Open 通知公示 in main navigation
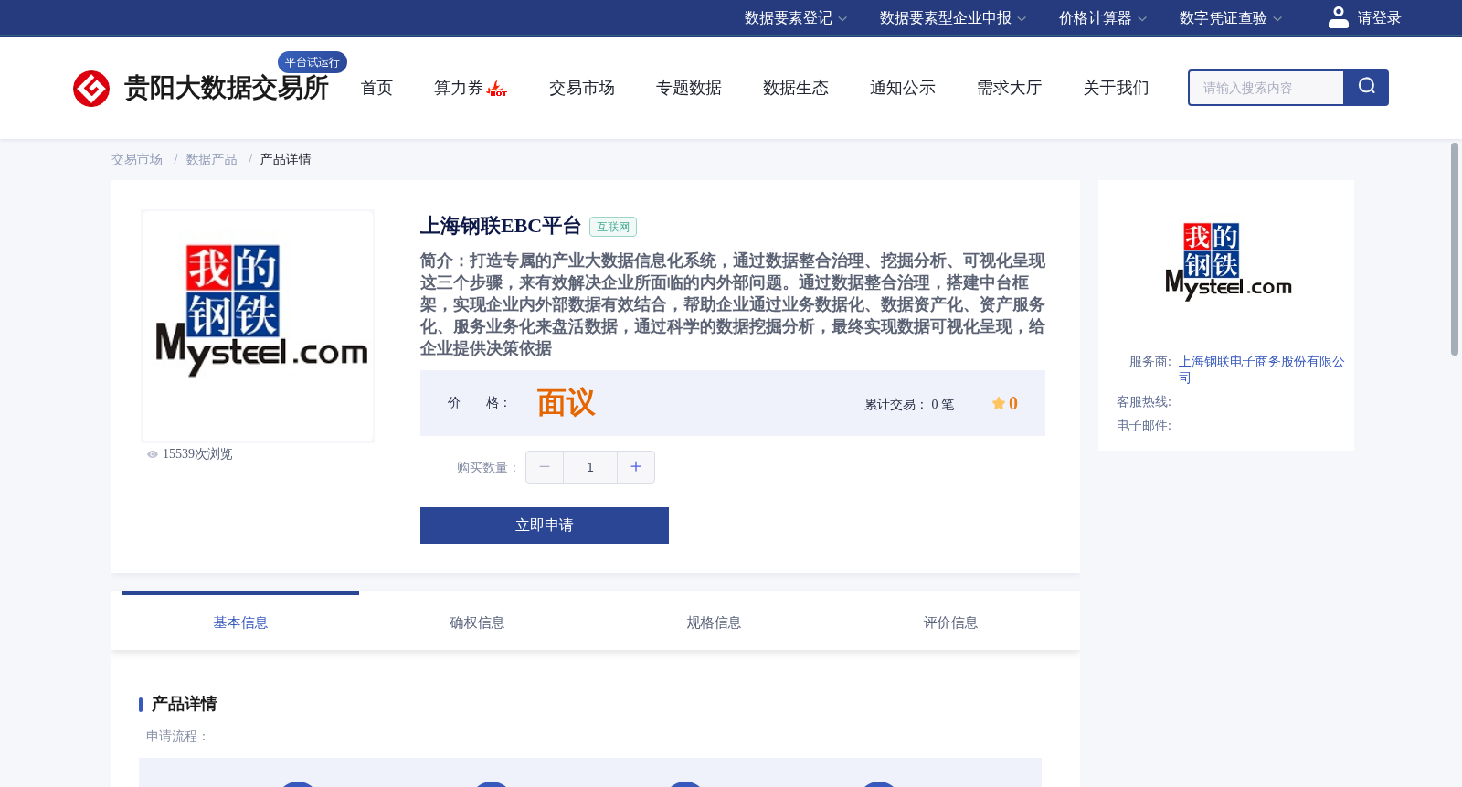This screenshot has height=787, width=1462. click(903, 88)
